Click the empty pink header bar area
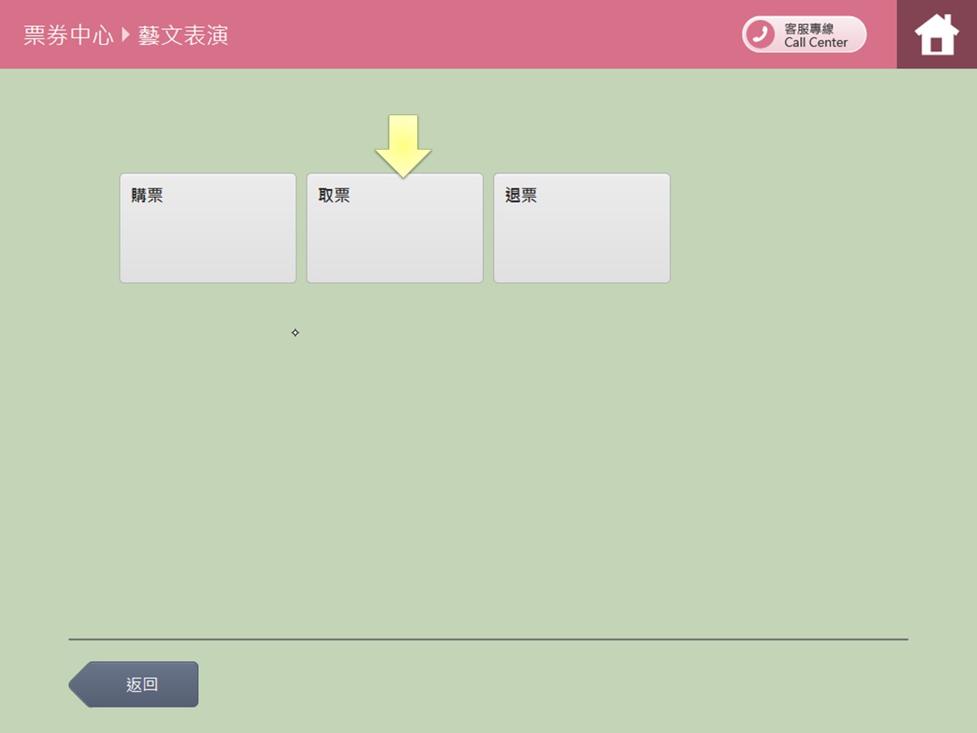 (x=487, y=34)
